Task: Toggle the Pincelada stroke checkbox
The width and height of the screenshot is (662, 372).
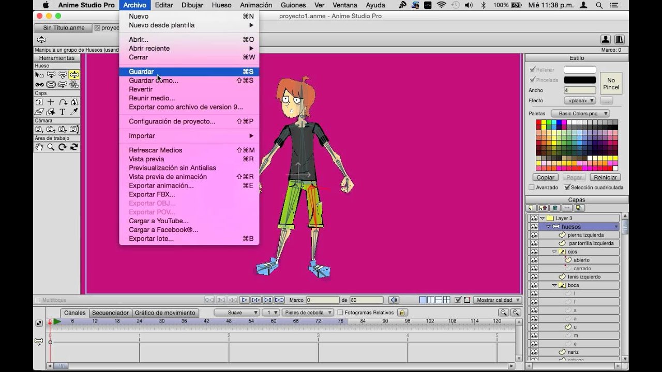Action: click(x=532, y=80)
